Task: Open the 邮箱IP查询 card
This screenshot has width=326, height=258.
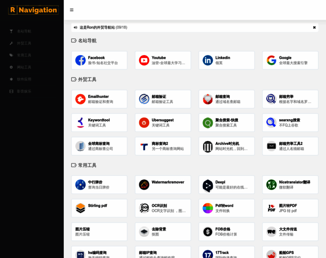Action: click(163, 252)
